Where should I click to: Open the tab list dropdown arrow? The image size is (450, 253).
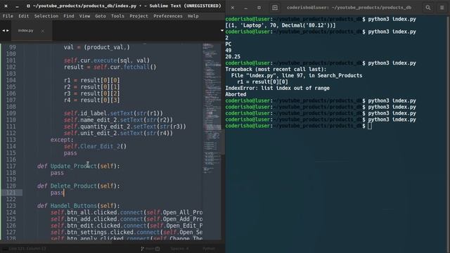tap(222, 30)
